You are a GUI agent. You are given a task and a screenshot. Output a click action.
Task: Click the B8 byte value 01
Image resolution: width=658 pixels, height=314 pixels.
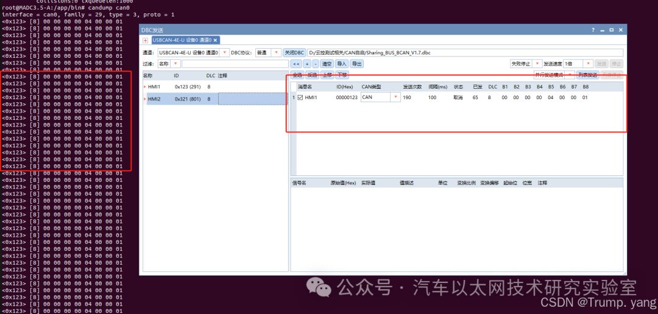(x=585, y=97)
